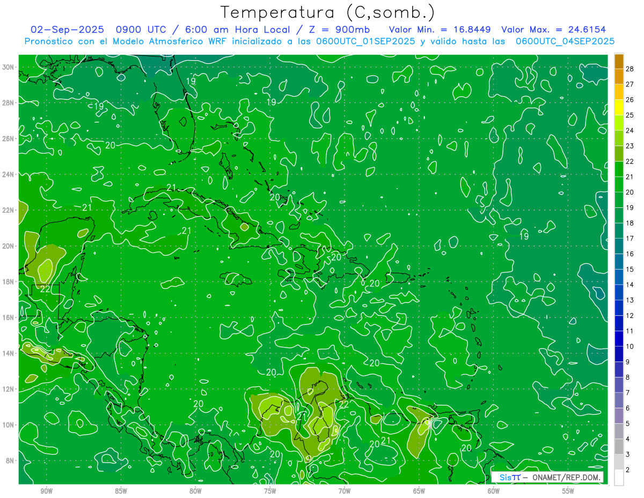The width and height of the screenshot is (644, 498).
Task: Click the "30N" latitude axis label
Action: (9, 67)
